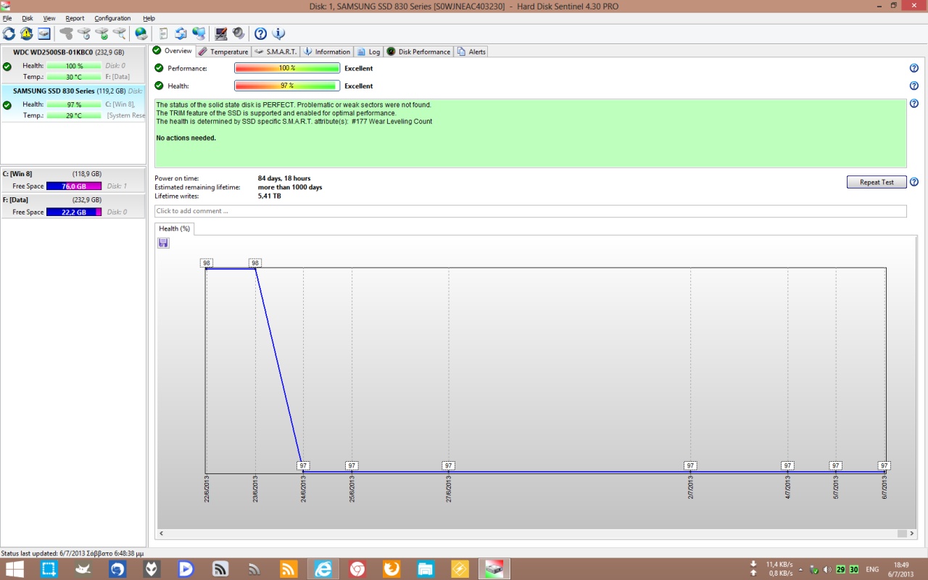The image size is (928, 580).
Task: Click the "more than 1000 days" lifetime value
Action: coord(290,187)
